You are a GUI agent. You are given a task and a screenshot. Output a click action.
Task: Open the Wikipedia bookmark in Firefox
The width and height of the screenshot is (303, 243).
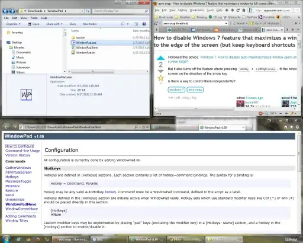click(x=232, y=17)
